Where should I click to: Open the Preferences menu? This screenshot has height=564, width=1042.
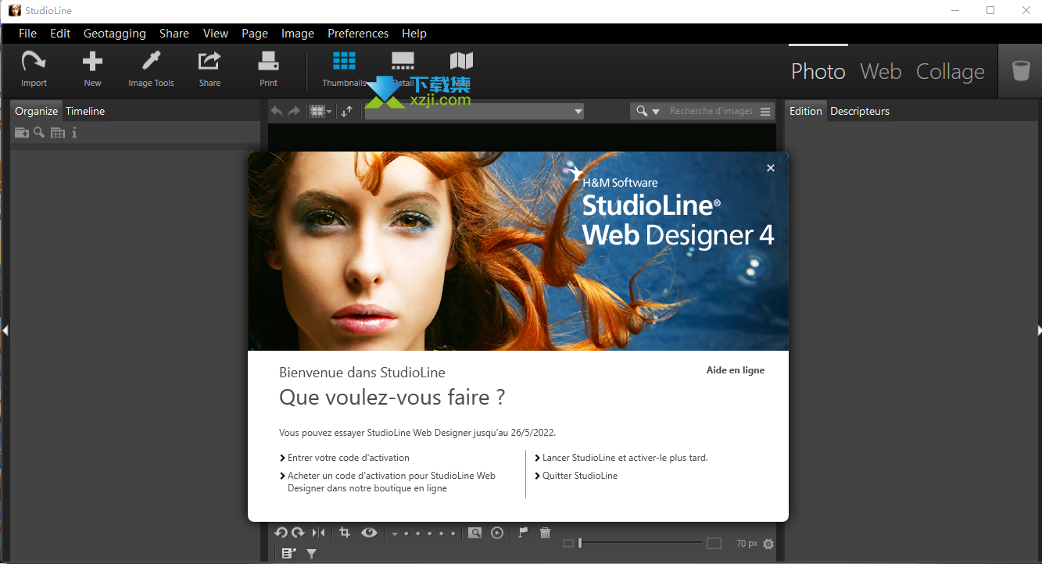[358, 34]
